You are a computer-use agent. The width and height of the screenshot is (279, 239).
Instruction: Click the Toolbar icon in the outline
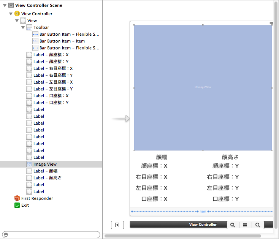[29, 27]
